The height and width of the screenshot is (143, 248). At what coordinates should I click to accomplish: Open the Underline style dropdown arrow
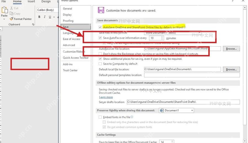click(x=54, y=17)
